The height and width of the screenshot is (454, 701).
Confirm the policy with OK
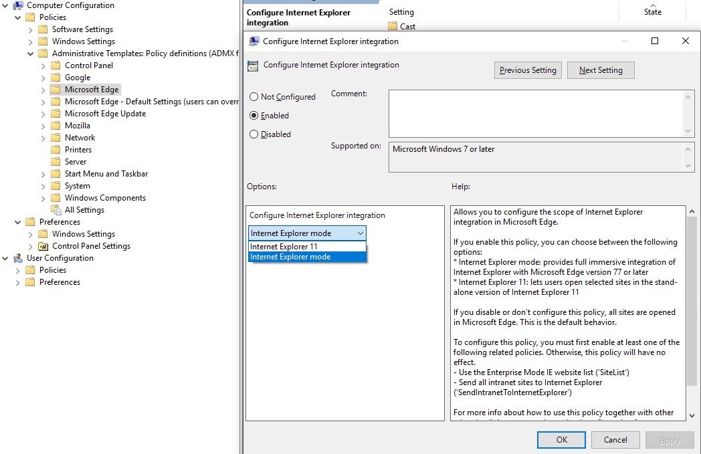(561, 440)
